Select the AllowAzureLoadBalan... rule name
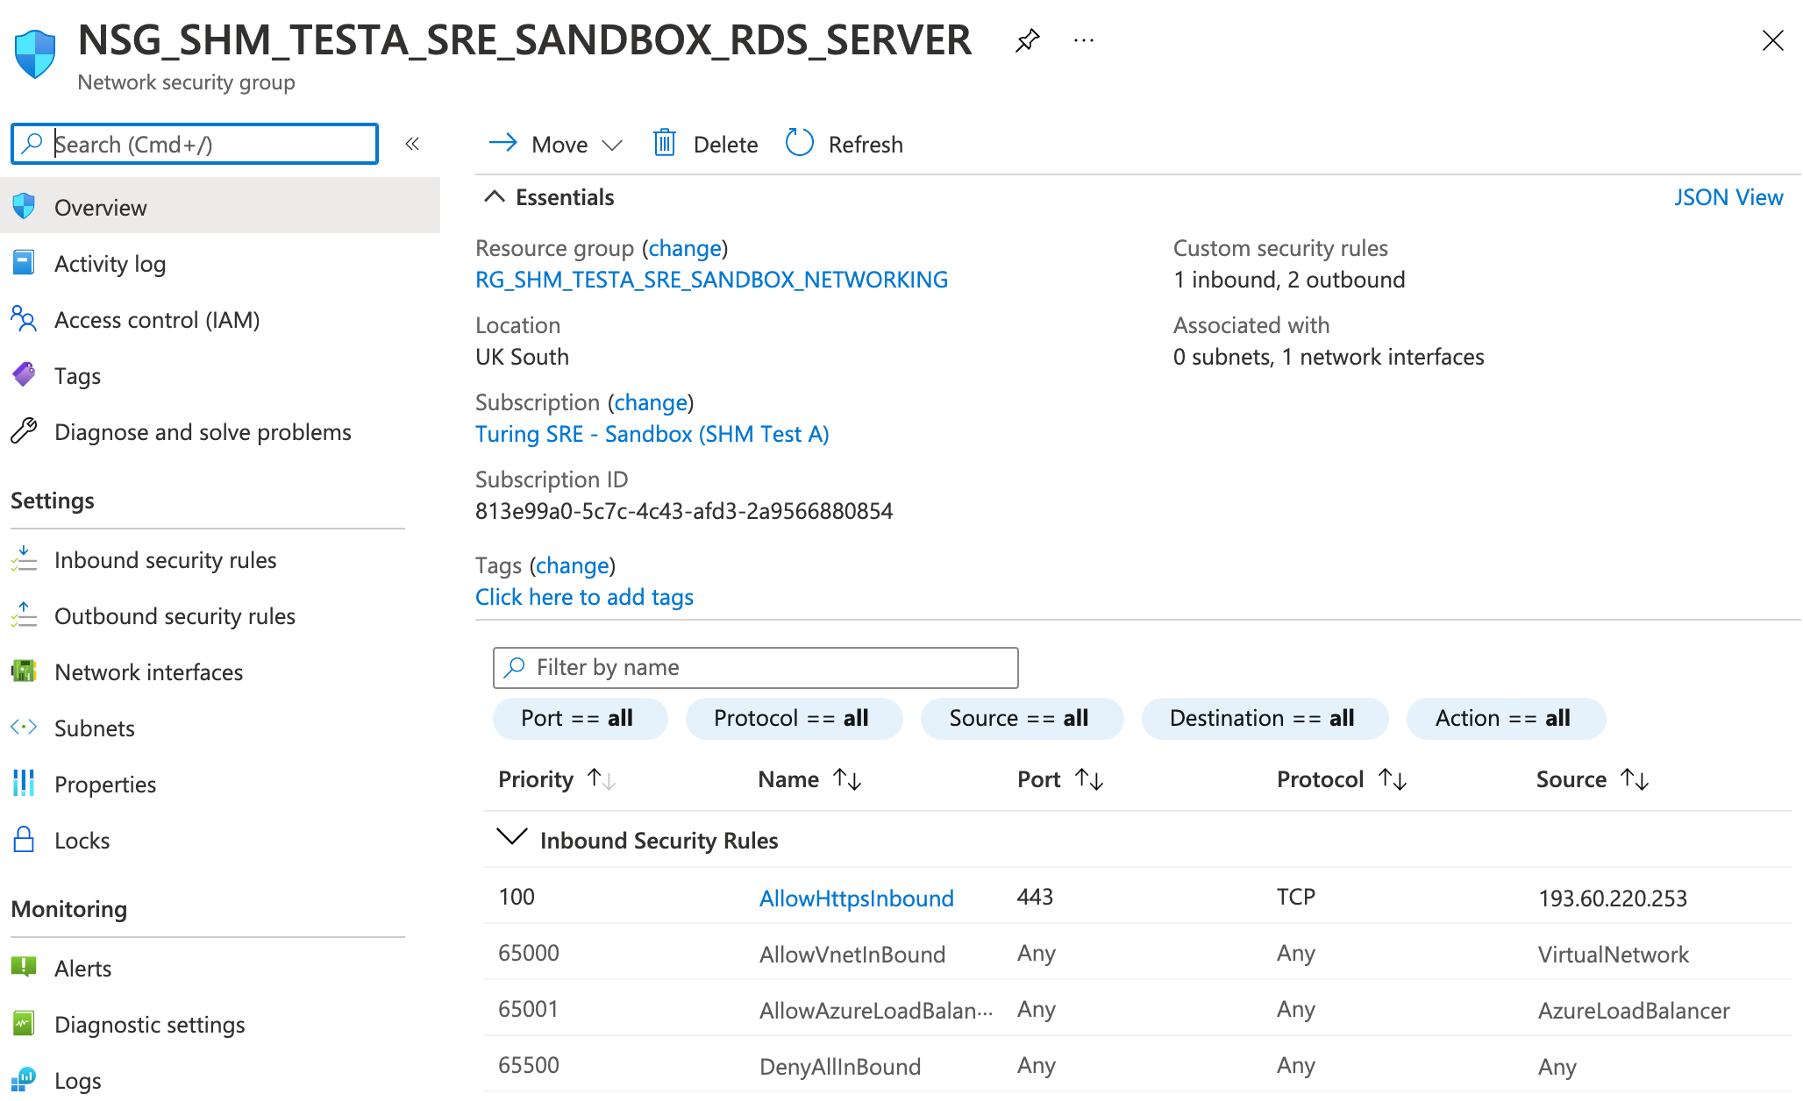The width and height of the screenshot is (1803, 1101). point(876,1010)
